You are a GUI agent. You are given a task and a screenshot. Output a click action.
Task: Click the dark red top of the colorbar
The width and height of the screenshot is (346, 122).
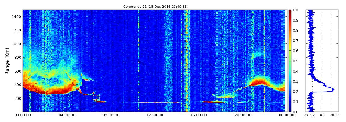pos(290,11)
